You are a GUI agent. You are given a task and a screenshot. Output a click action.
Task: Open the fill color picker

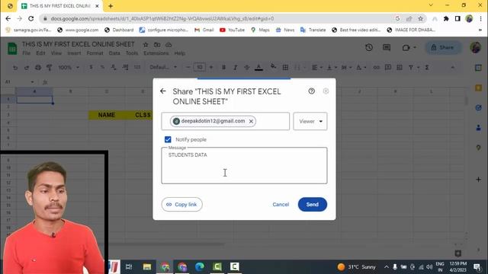pyautogui.click(x=273, y=67)
